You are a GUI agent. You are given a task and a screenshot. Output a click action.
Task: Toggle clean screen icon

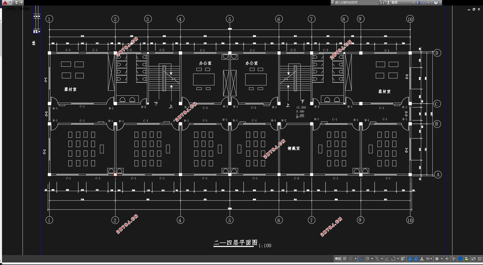pyautogui.click(x=473, y=259)
